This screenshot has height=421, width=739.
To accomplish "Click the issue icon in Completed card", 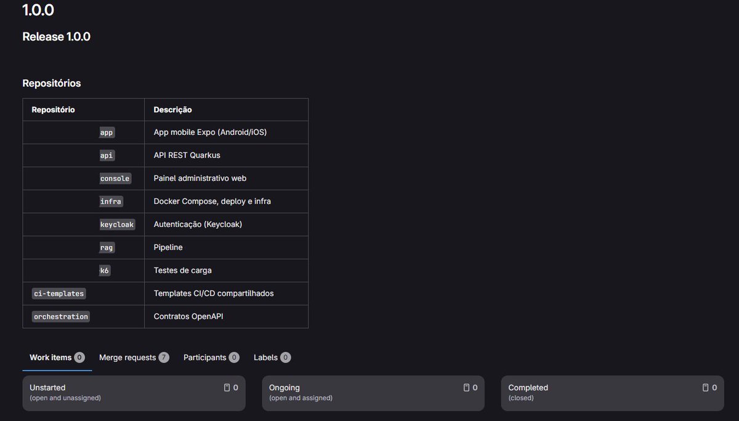I will [705, 388].
